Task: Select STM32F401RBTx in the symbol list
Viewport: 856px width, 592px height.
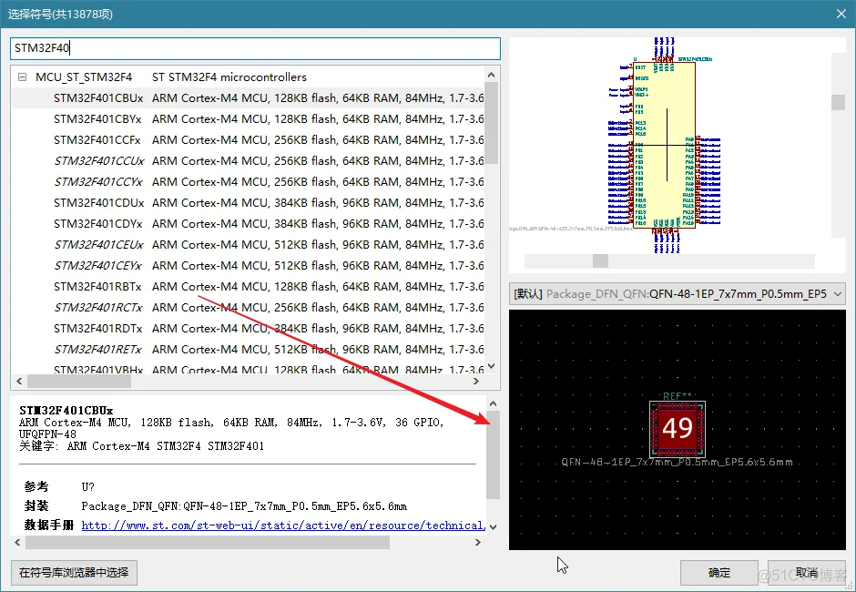Action: pyautogui.click(x=248, y=287)
